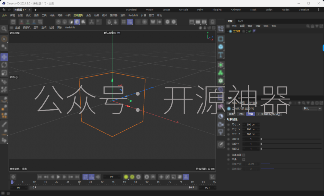Toggle the 圆角 checkbox
The image size is (324, 196).
click(244, 160)
